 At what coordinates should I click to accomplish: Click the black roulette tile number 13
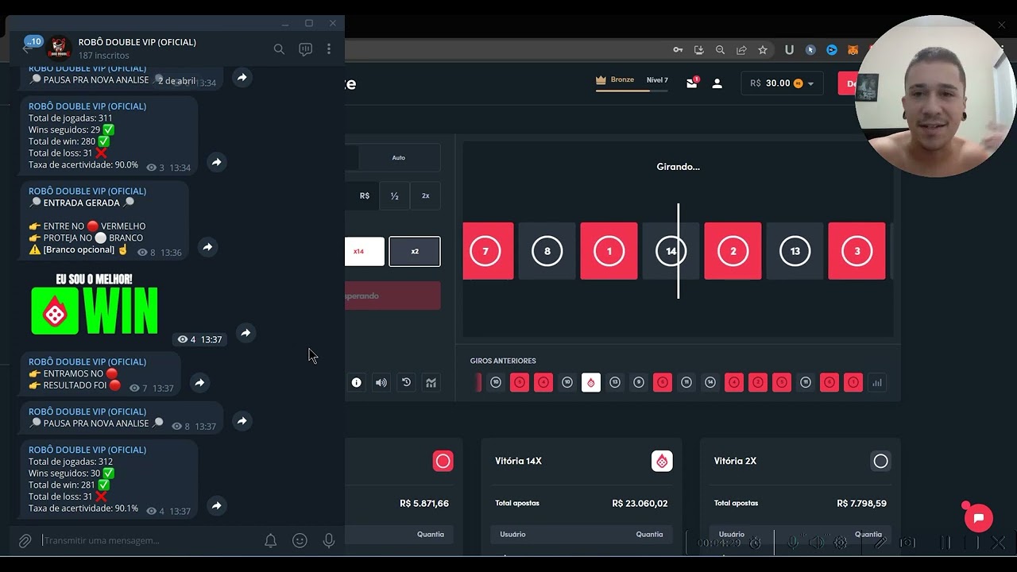(x=795, y=251)
